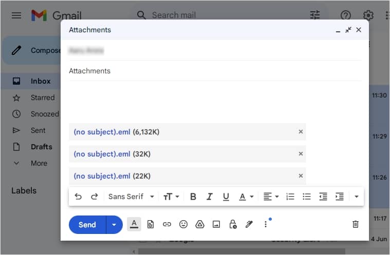Undo the last edit
The width and height of the screenshot is (390, 255).
point(78,197)
